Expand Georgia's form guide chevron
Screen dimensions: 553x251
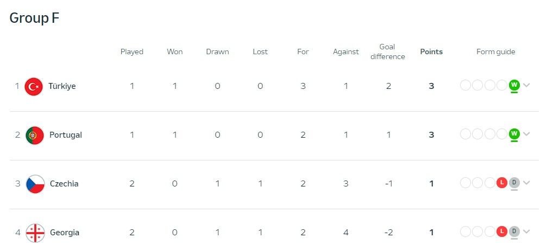coord(526,231)
